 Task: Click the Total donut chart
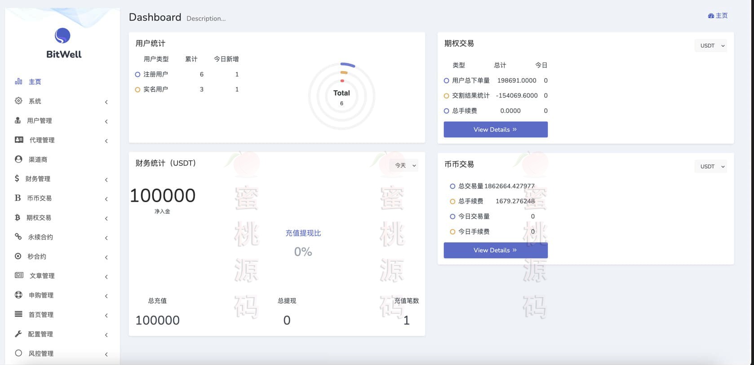pos(342,96)
